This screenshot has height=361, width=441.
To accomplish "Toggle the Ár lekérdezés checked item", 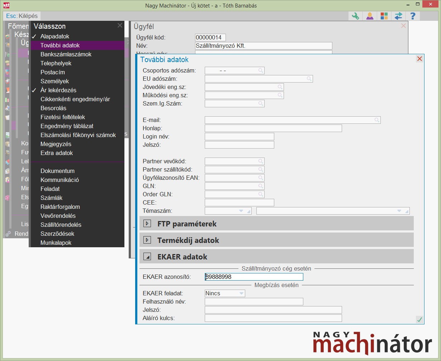I will (58, 90).
